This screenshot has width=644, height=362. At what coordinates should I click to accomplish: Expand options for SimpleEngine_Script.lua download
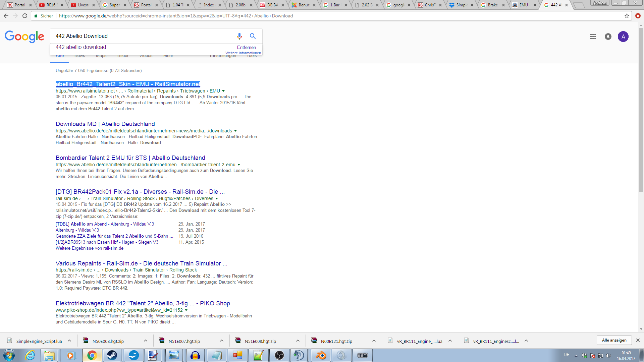[x=69, y=341]
